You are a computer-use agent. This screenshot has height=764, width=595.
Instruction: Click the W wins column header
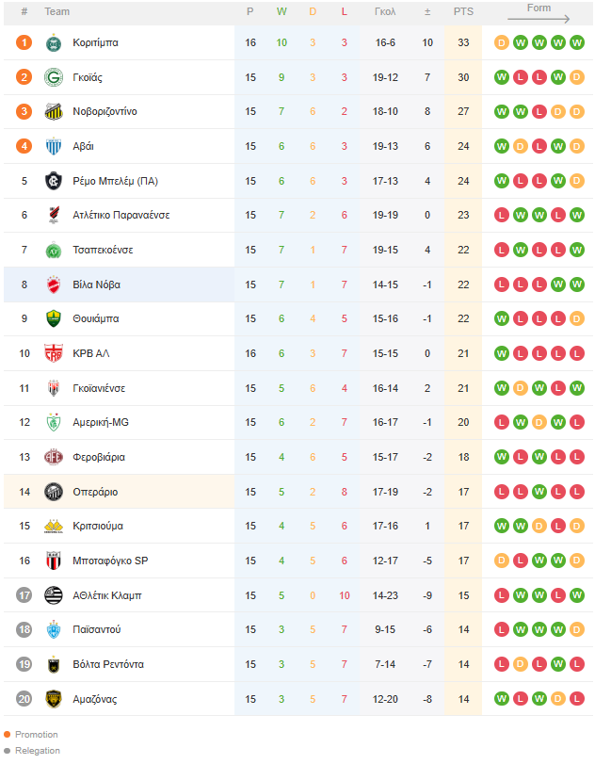point(281,12)
